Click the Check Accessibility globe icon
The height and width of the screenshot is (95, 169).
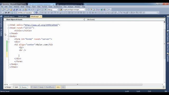[x=36, y=13]
